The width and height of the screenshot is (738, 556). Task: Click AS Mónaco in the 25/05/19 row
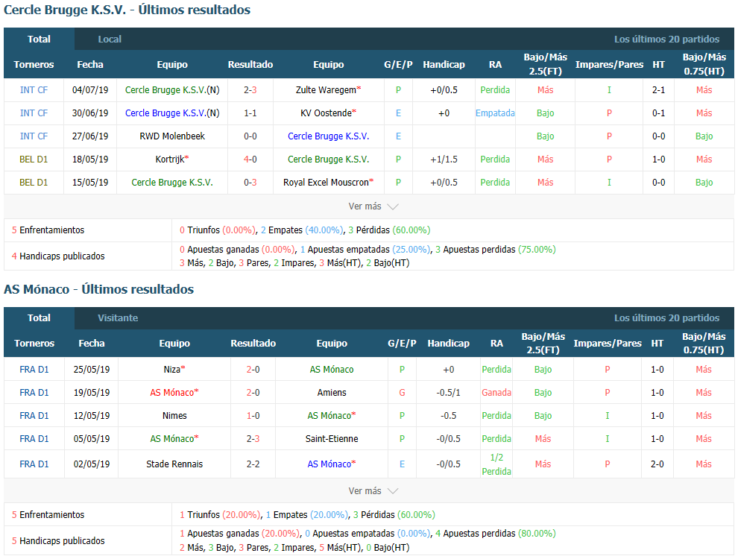pos(332,369)
